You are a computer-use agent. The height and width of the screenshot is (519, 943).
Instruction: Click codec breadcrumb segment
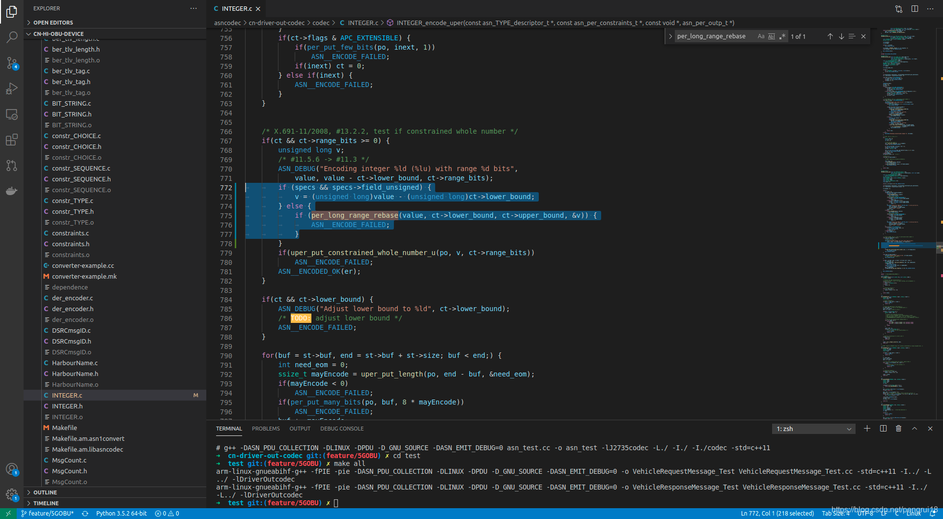click(321, 23)
